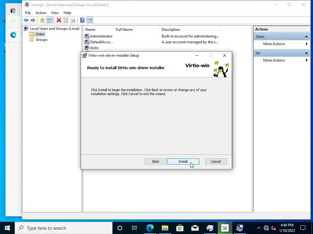Sort by the Description column header
The image size is (313, 234).
tap(190, 30)
